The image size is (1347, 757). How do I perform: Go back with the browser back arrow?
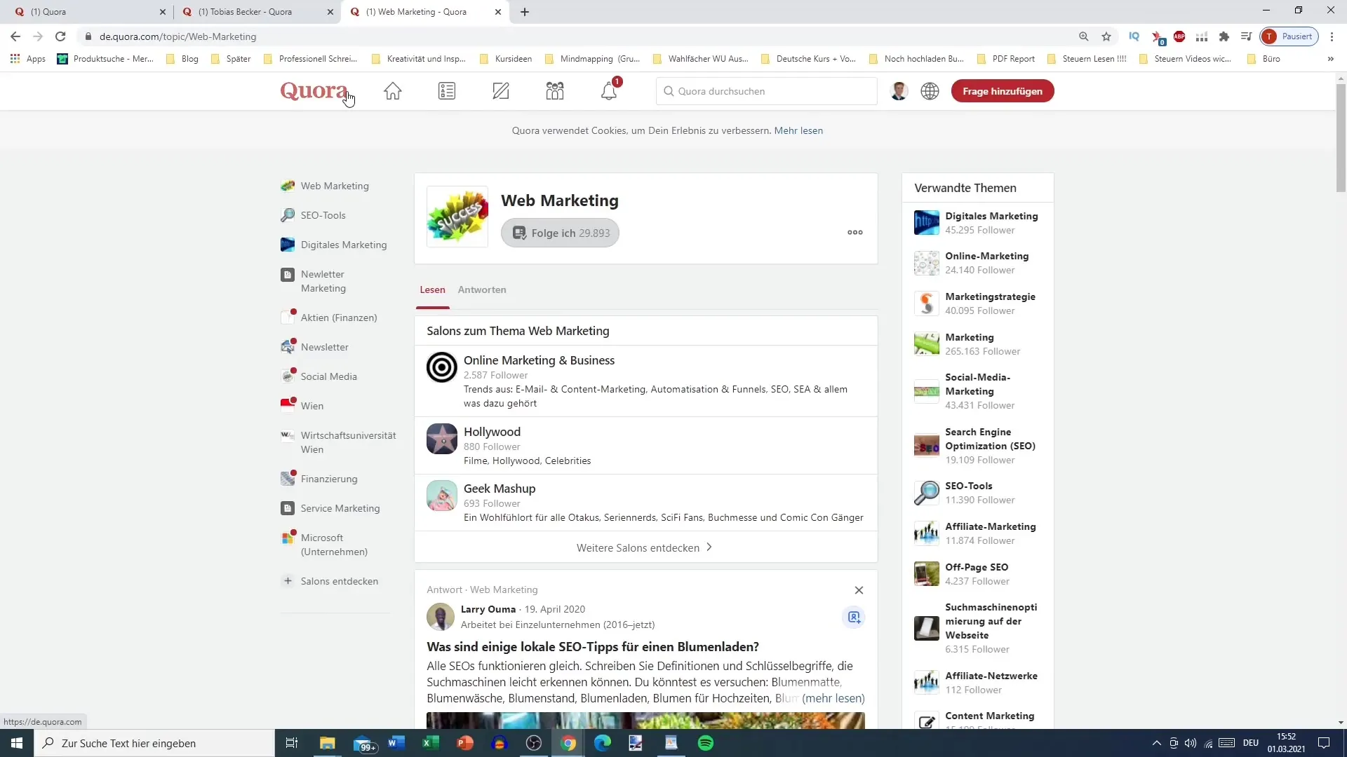click(x=15, y=36)
